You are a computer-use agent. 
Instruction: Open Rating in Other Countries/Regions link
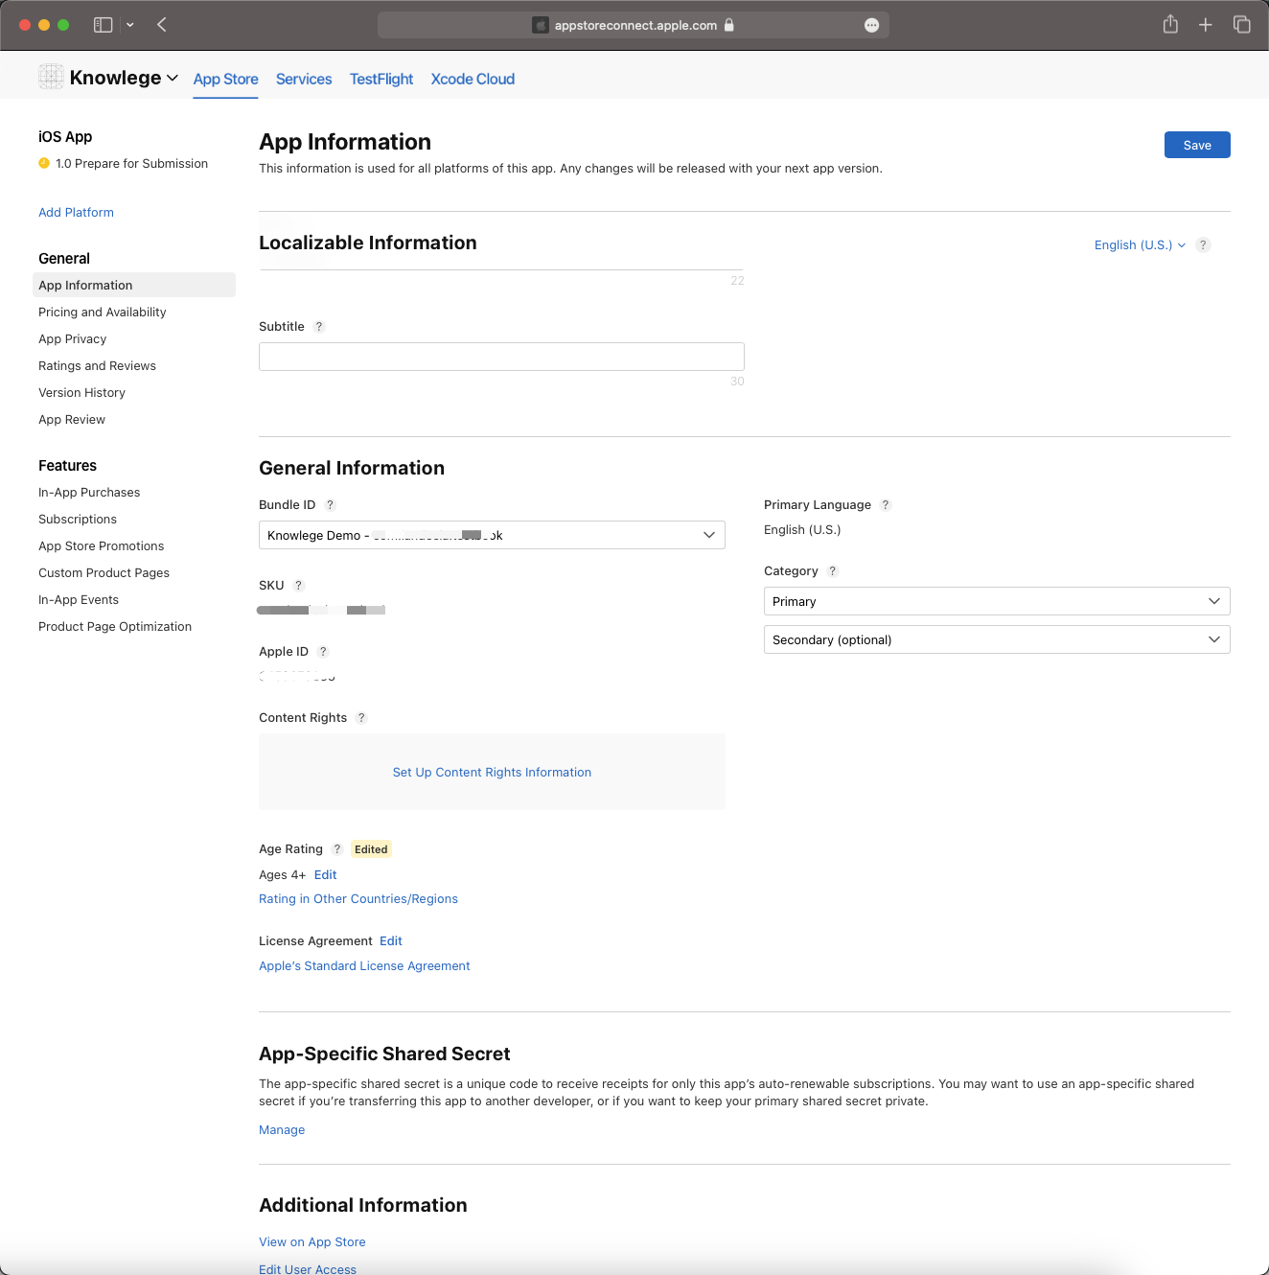tap(358, 899)
